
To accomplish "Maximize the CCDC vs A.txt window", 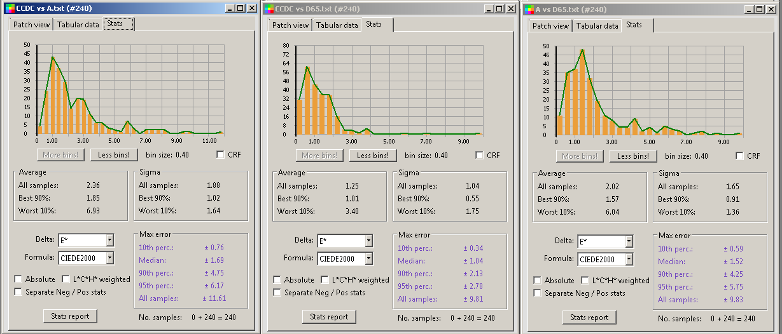I will point(239,8).
